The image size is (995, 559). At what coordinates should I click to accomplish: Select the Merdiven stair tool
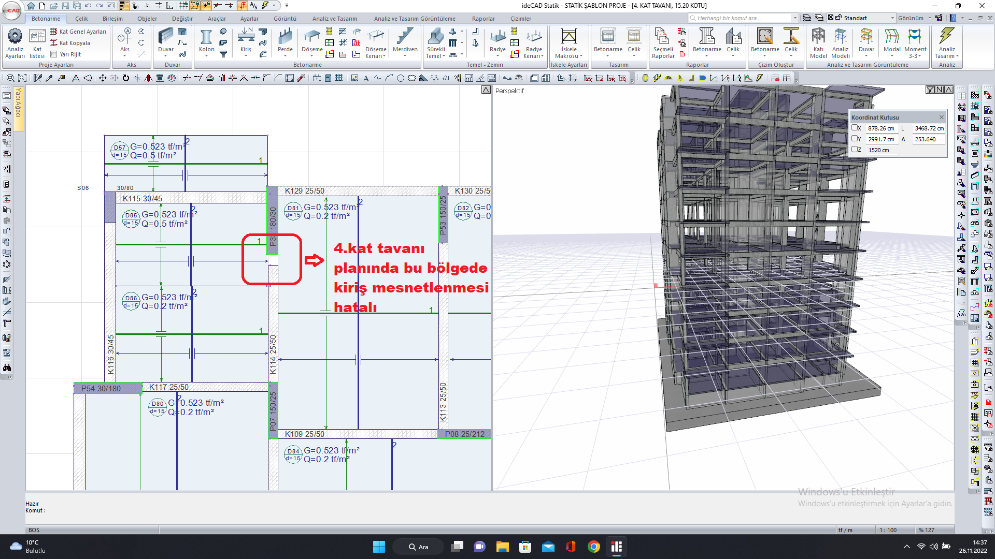click(405, 40)
